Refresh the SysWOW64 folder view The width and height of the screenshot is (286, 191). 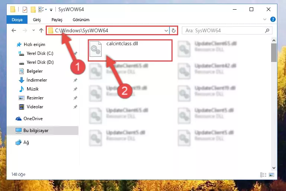(x=173, y=30)
